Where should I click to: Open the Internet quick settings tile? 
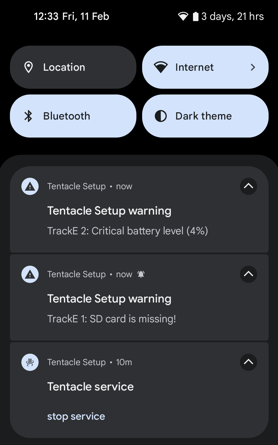point(194,67)
